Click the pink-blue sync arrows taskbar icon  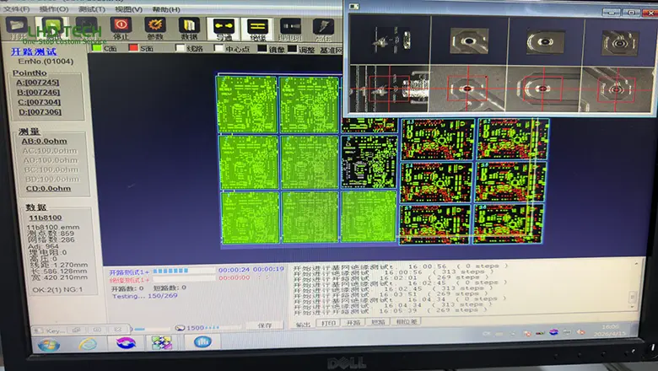[x=126, y=343]
